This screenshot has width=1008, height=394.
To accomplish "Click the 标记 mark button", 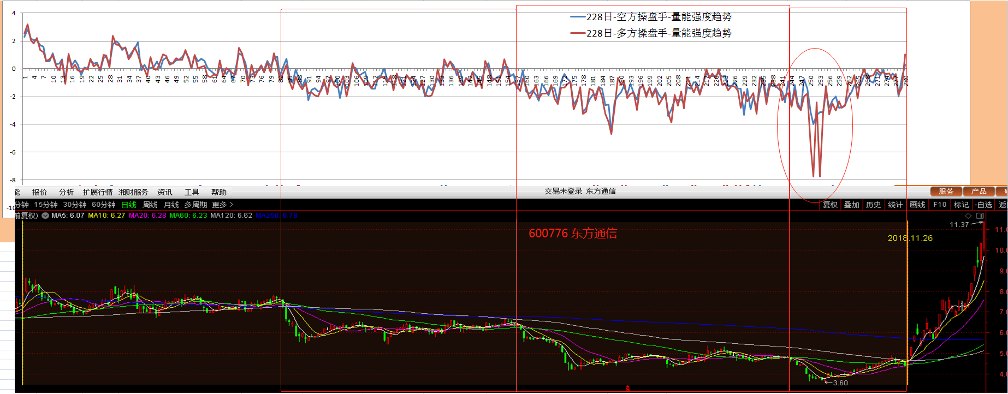I will click(962, 205).
